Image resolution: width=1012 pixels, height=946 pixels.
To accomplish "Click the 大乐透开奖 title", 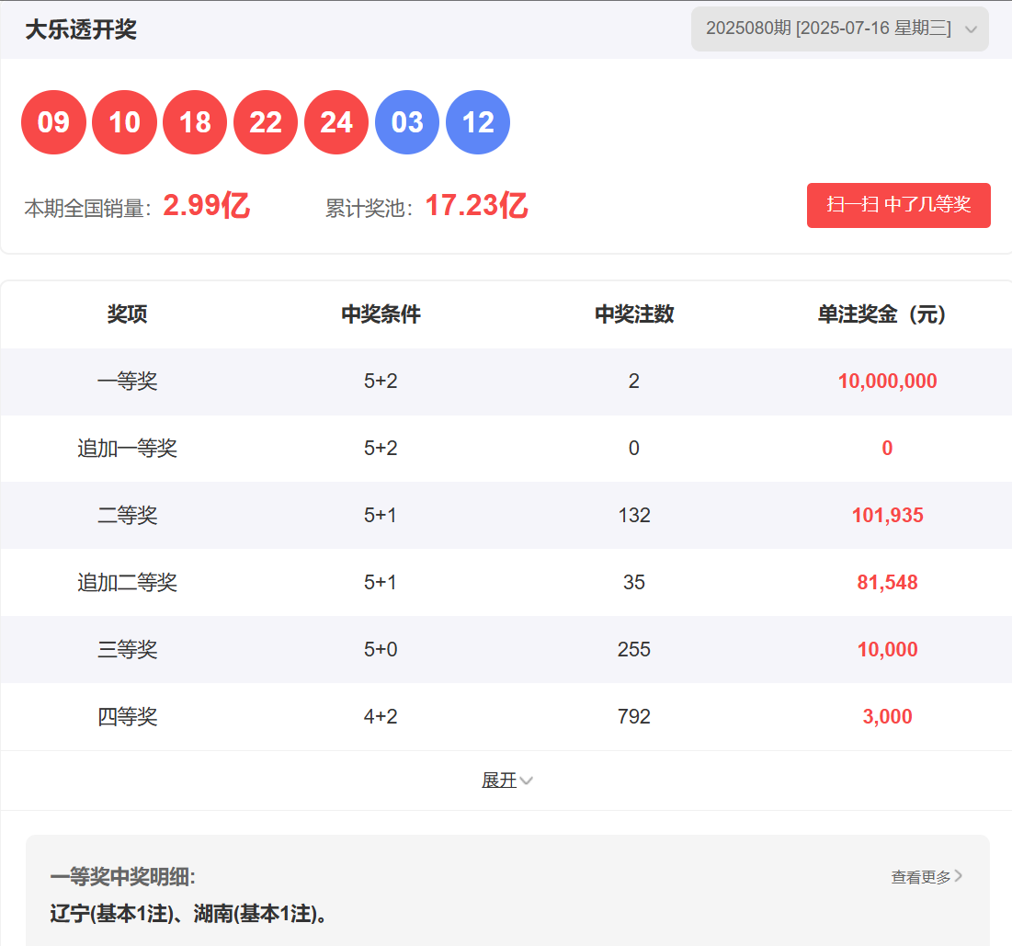I will coord(81,29).
